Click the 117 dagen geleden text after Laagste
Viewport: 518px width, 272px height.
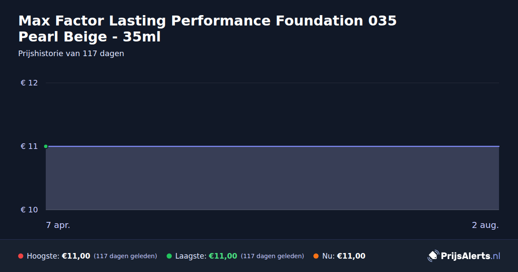pos(272,256)
